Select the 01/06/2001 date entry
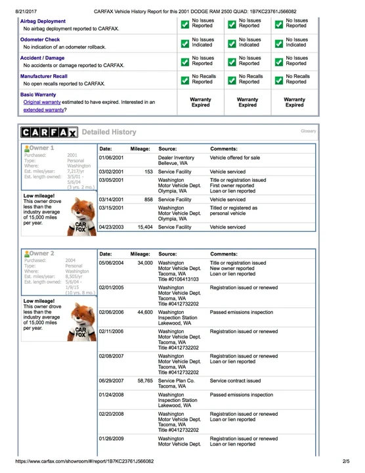The height and width of the screenshot is (473, 365). click(111, 158)
